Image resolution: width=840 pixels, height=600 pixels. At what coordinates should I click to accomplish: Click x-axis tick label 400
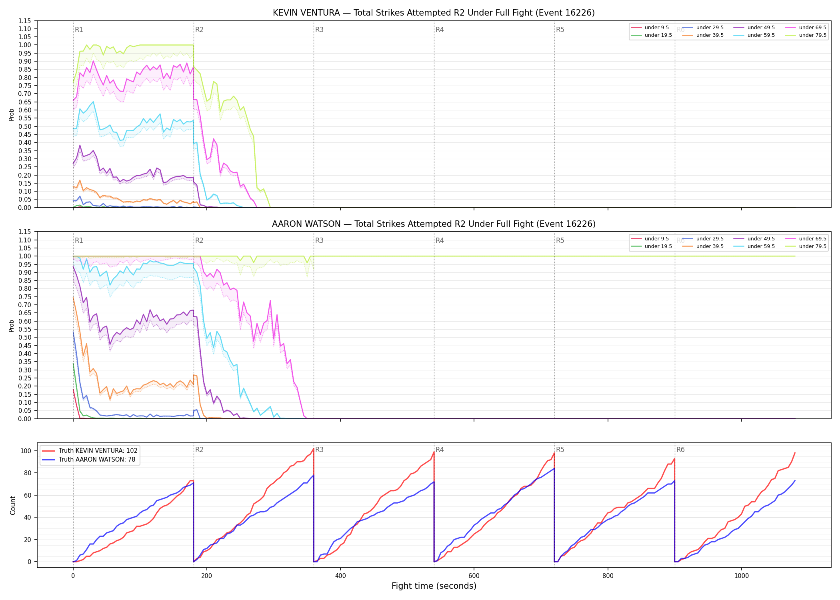(x=340, y=576)
